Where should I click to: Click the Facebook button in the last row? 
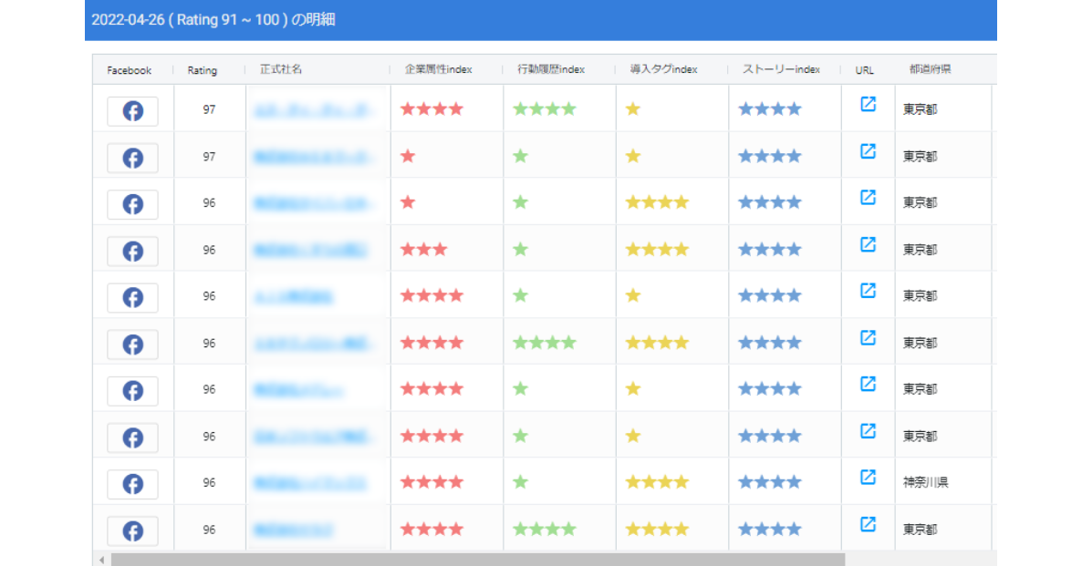point(132,530)
